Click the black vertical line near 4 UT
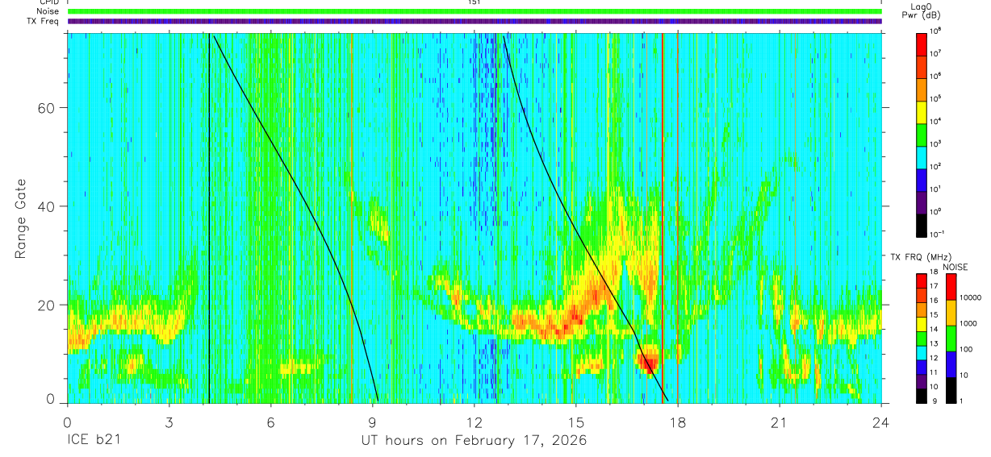The height and width of the screenshot is (457, 991). click(x=209, y=218)
